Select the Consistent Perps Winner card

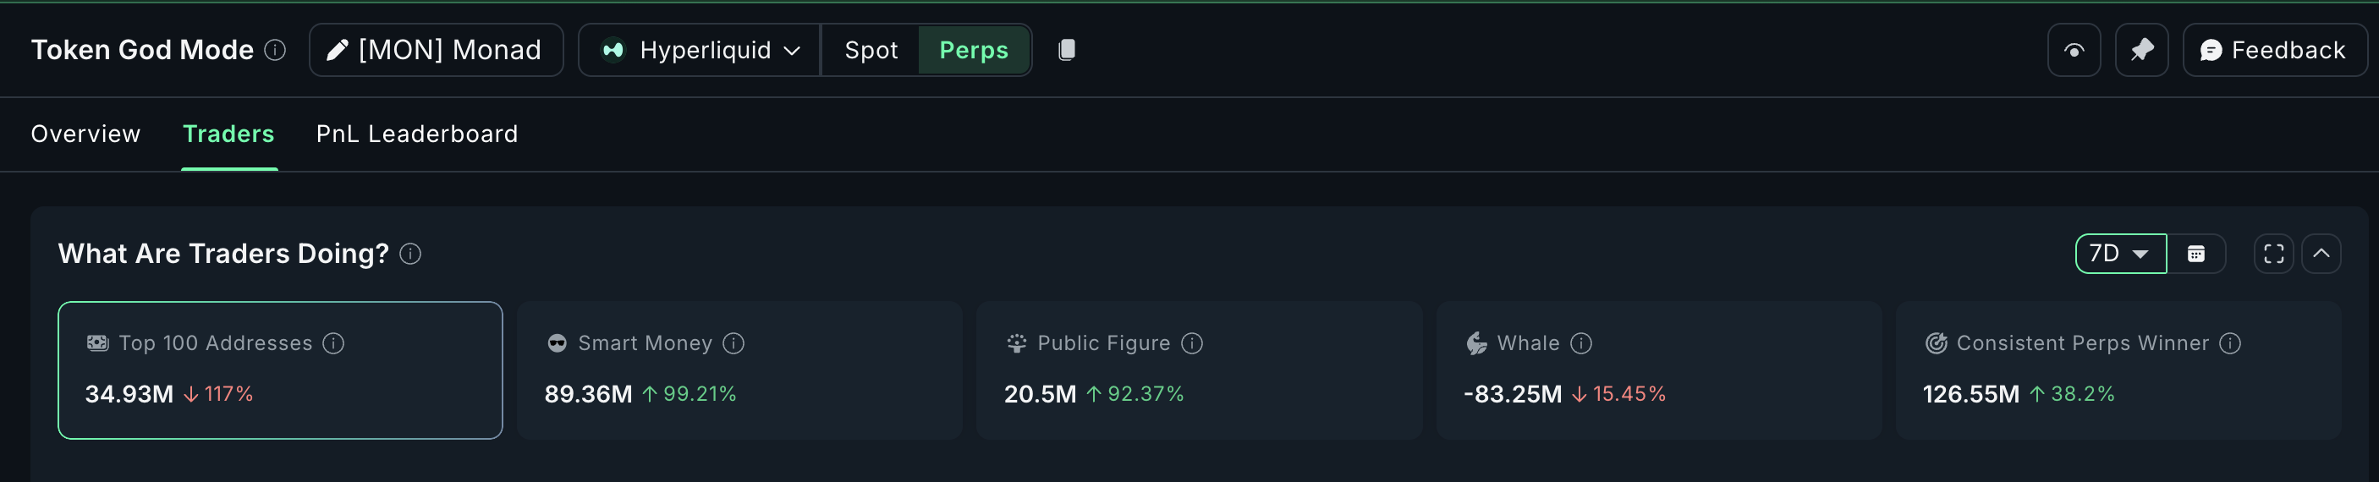click(2118, 370)
